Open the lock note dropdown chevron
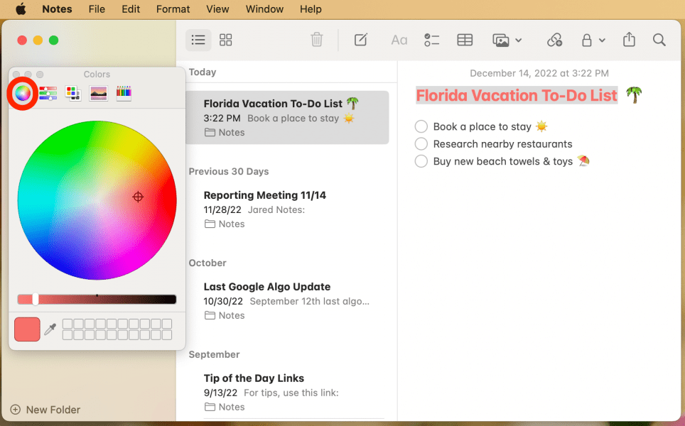Viewport: 685px width, 426px height. pos(602,40)
